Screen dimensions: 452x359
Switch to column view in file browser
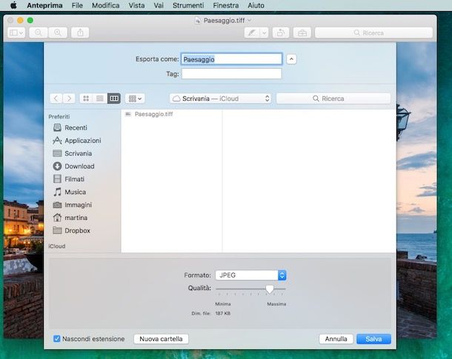tap(114, 98)
